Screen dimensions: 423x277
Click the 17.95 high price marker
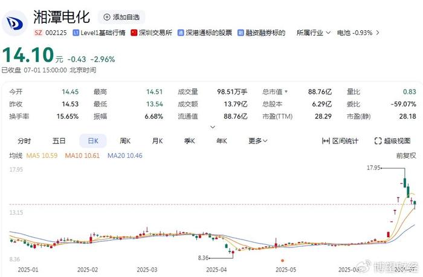tap(373, 168)
